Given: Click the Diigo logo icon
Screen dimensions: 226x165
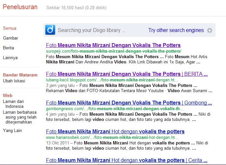Looking at the screenshot, I should (50, 30).
